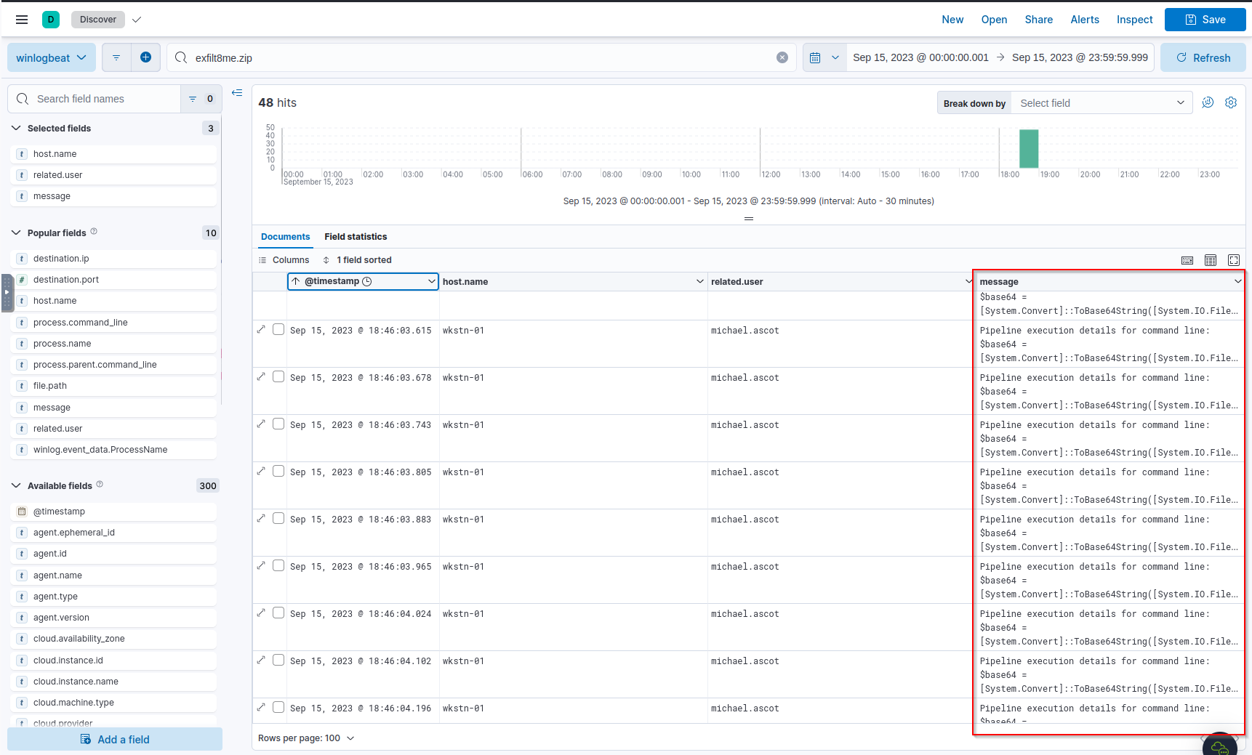This screenshot has height=755, width=1252.
Task: Click the green histogram bar at 18:30
Action: [x=1028, y=149]
